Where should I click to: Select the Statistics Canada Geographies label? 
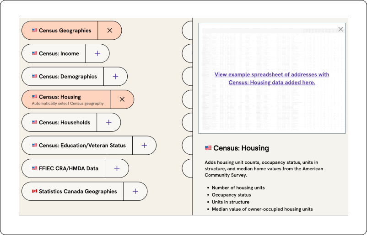pos(78,191)
